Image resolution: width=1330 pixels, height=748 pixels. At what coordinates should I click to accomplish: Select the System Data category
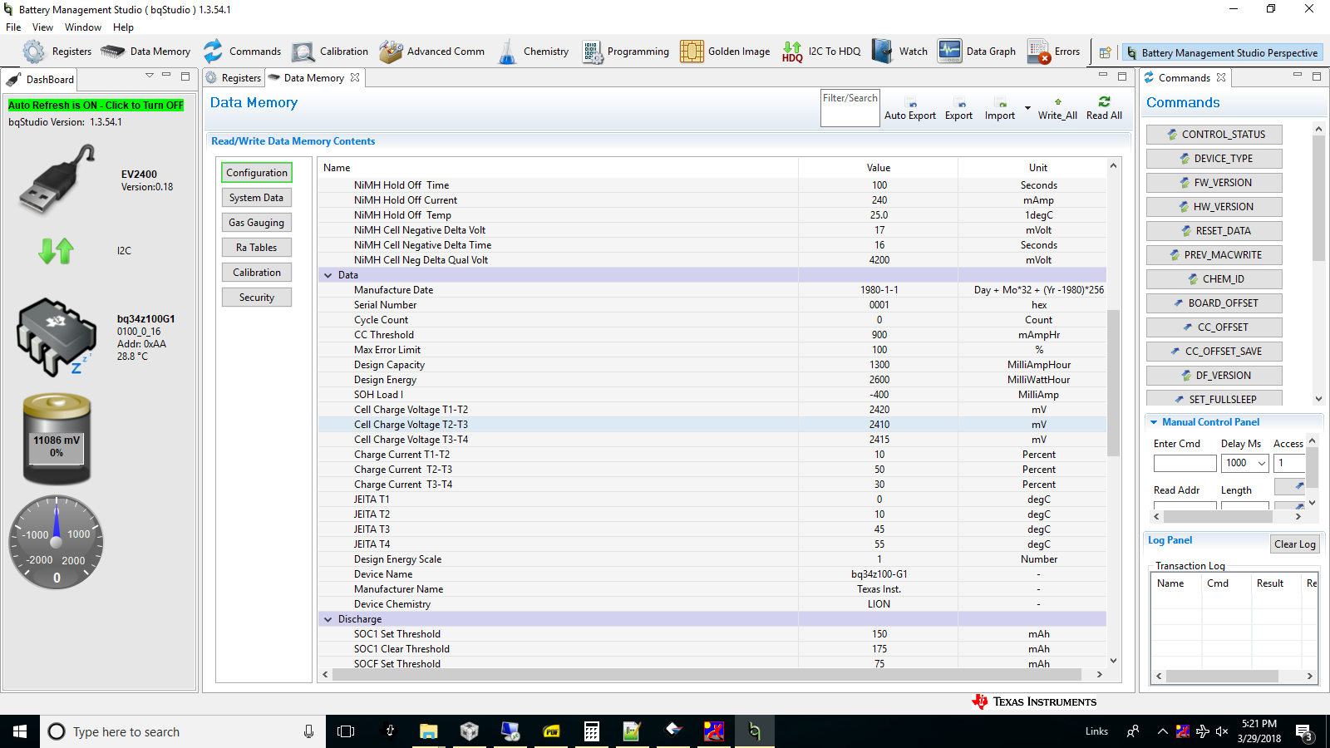(257, 198)
